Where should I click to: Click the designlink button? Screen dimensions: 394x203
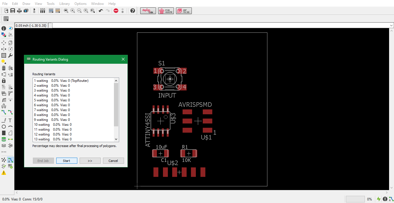[148, 11]
